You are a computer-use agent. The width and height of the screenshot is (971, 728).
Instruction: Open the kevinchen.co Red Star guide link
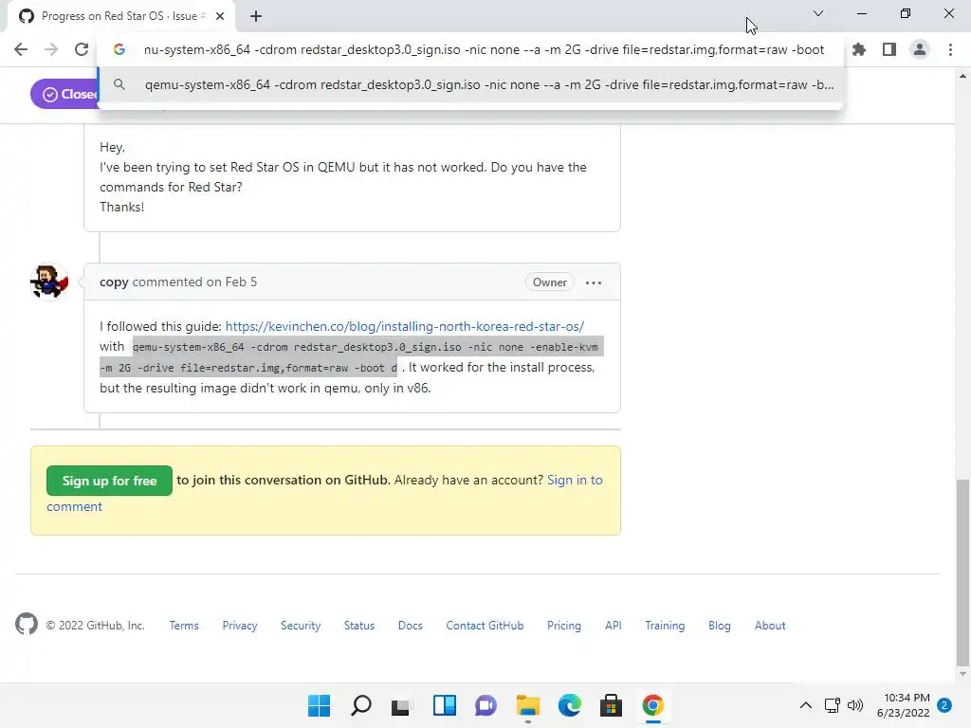(x=404, y=326)
